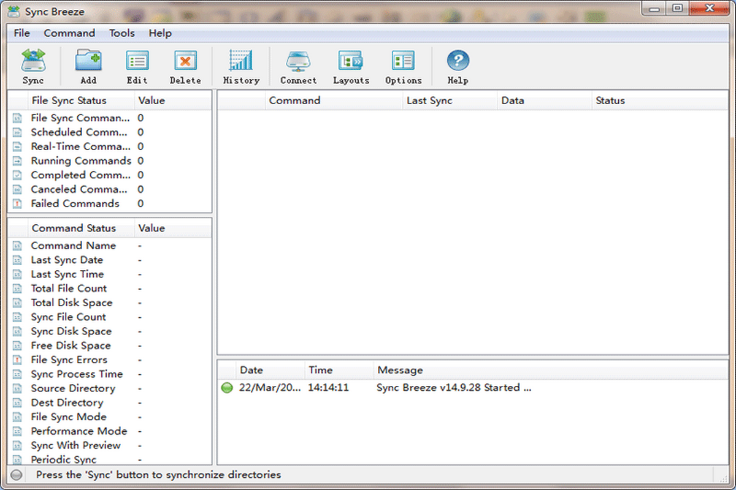
Task: Select the Source Directory row
Action: pos(110,388)
